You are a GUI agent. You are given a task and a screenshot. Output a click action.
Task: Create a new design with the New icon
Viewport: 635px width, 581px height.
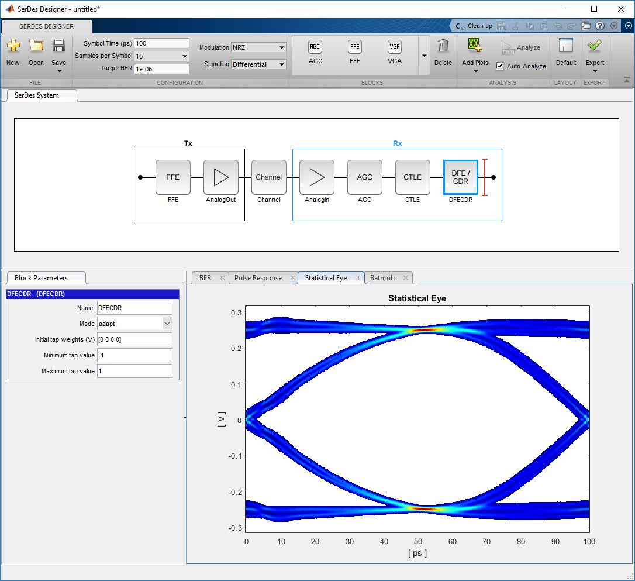tap(13, 52)
